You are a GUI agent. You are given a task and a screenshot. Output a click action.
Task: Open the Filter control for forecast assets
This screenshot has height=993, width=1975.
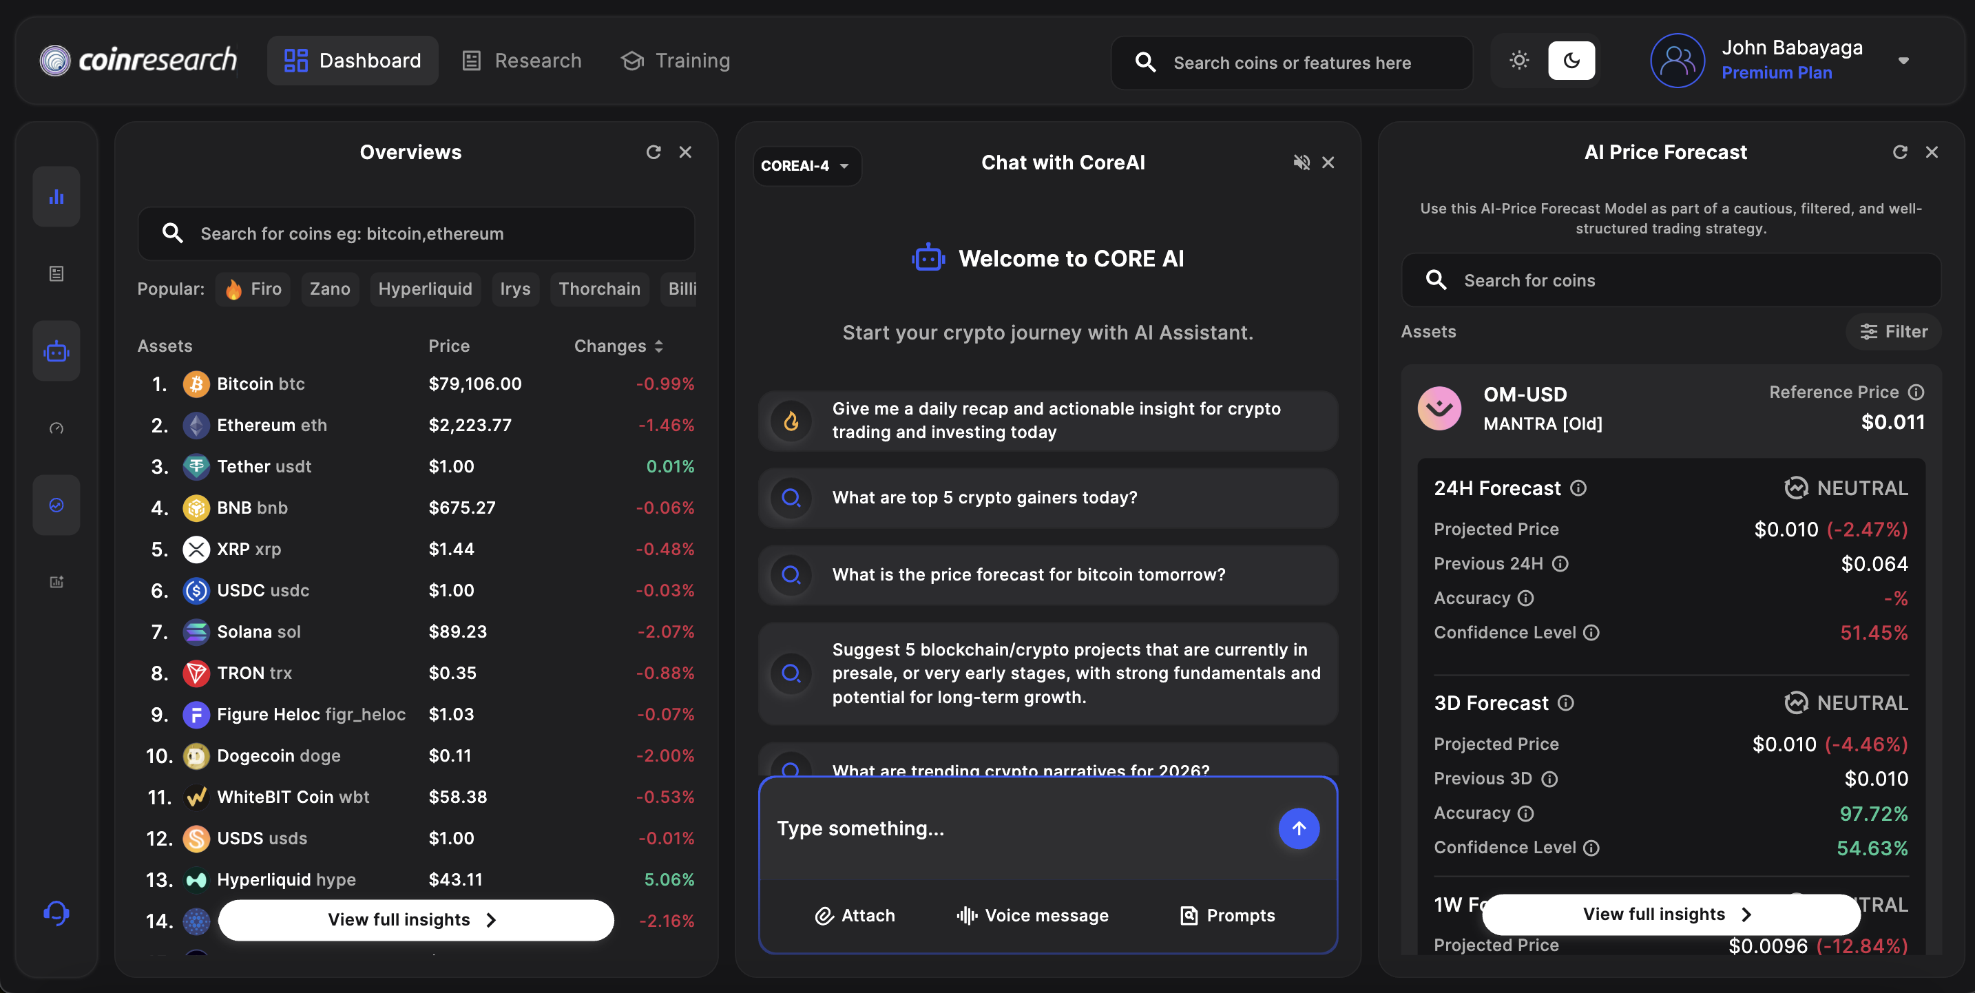point(1893,331)
